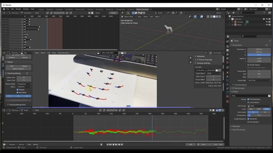Jump to the start frame button
This screenshot has height=153, width=273.
(107, 144)
